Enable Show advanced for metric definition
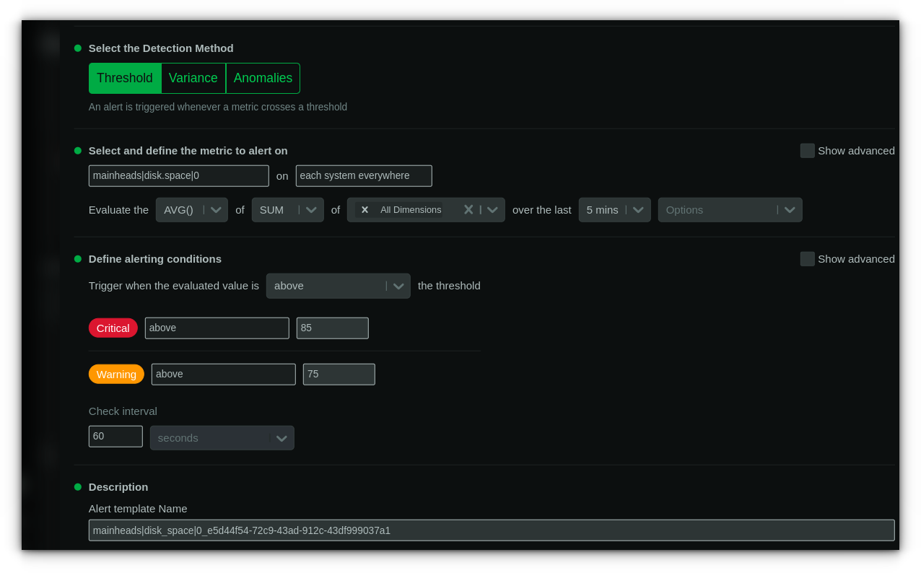This screenshot has width=921, height=573. pyautogui.click(x=807, y=151)
